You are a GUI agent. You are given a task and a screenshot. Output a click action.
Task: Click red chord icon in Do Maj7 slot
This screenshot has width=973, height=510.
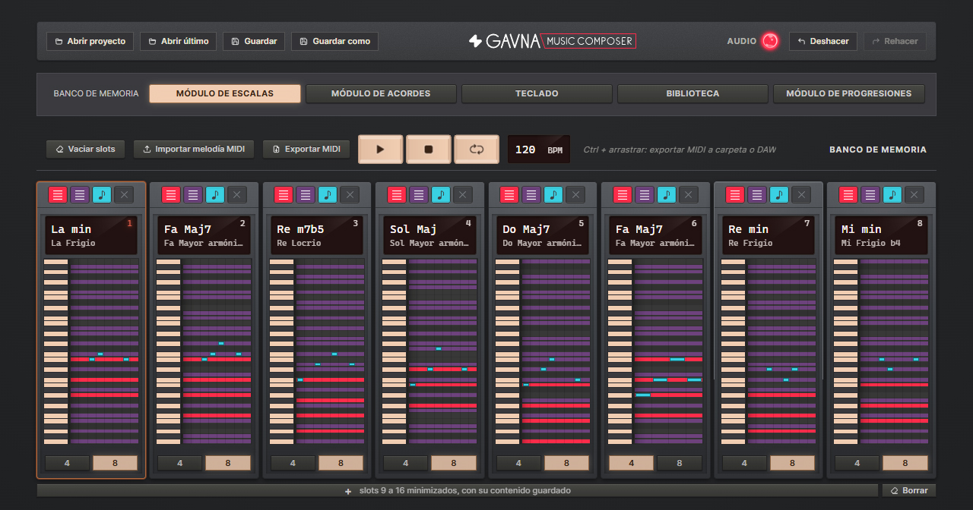509,195
